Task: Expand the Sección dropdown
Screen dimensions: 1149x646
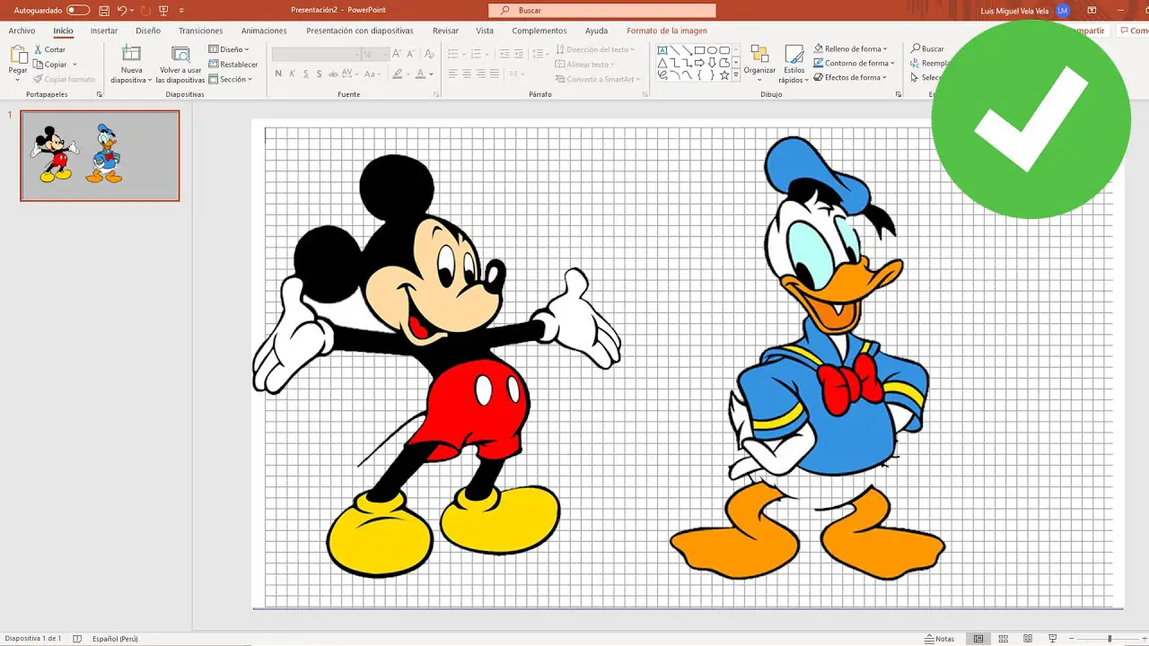Action: pos(231,79)
